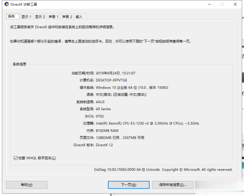Click the 处理器 label
The width and height of the screenshot is (244, 196).
coord(89,124)
